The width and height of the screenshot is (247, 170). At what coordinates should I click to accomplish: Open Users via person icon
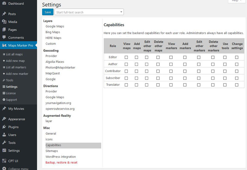tap(4, 135)
